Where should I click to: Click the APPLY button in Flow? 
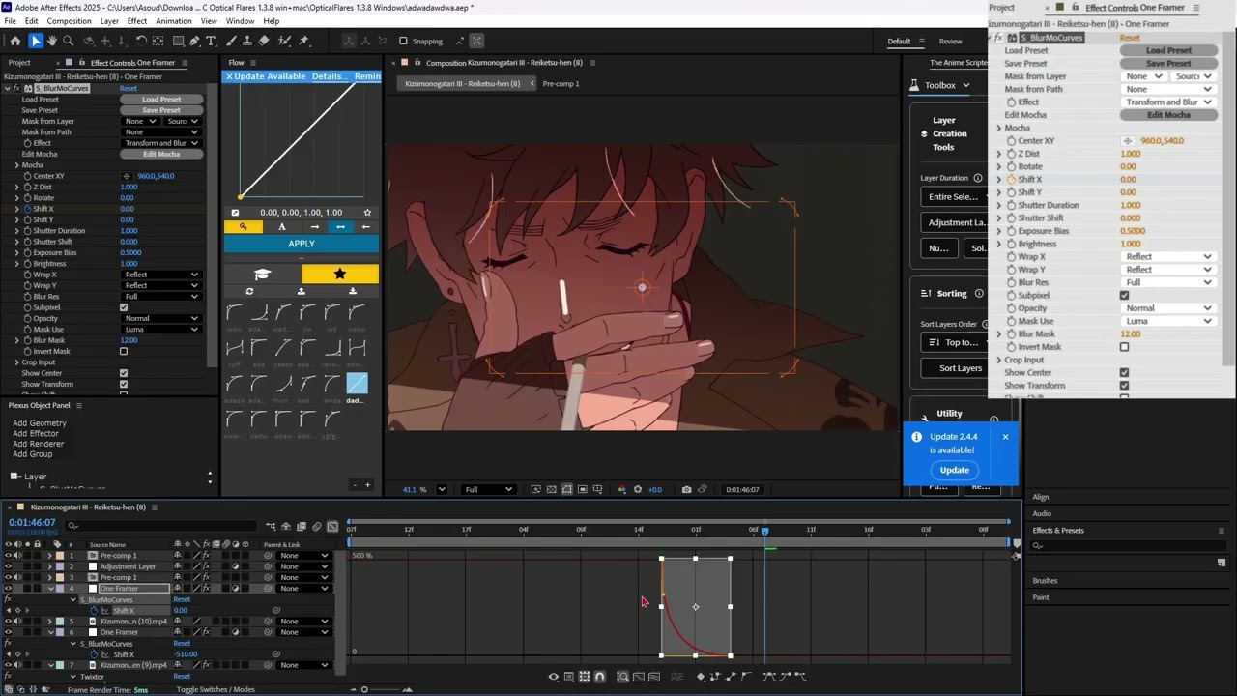click(x=302, y=244)
